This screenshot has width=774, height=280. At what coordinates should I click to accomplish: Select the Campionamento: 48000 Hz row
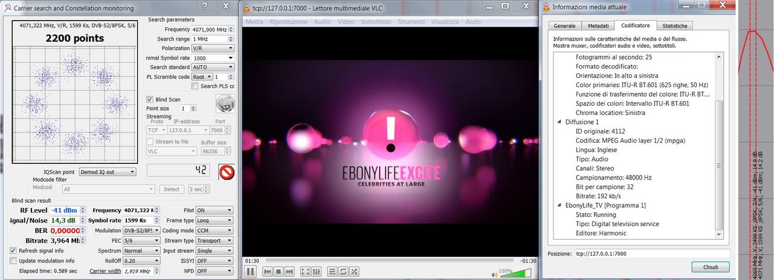tap(614, 178)
